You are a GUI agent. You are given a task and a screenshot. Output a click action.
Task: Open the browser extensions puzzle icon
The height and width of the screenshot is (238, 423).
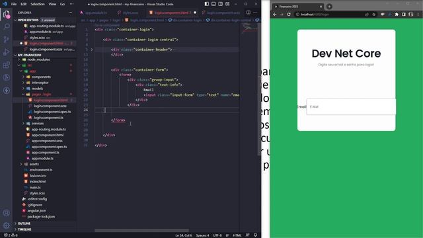pyautogui.click(x=397, y=15)
